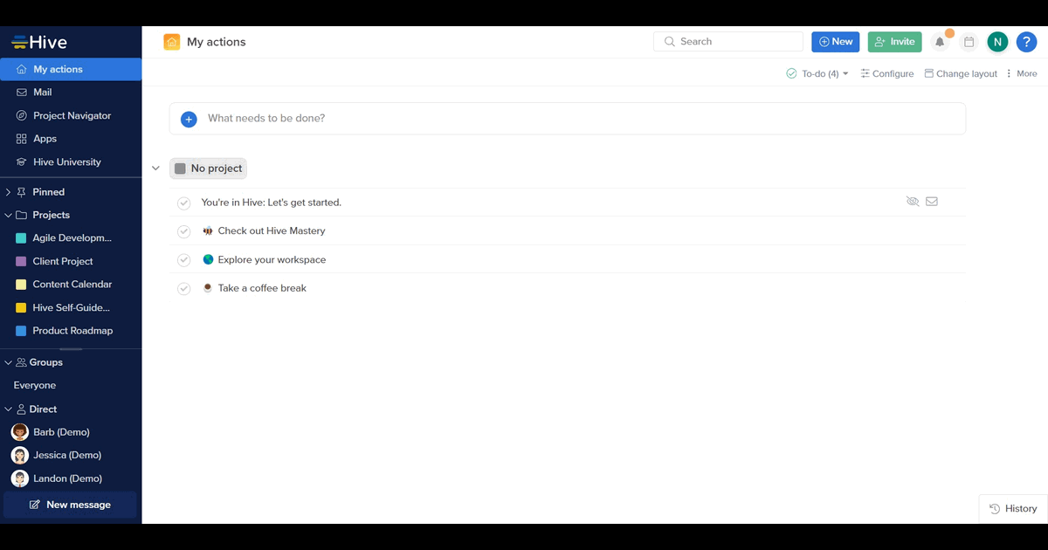Image resolution: width=1048 pixels, height=550 pixels.
Task: Open the N user profile avatar
Action: point(997,42)
